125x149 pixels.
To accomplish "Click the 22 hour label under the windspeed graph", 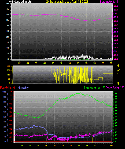I will [103, 63].
